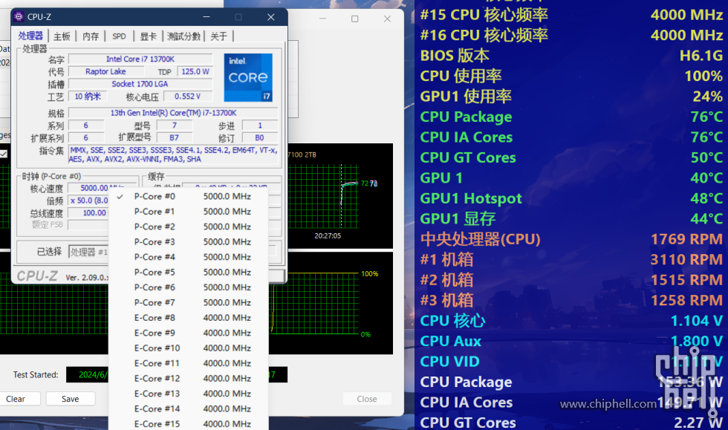This screenshot has height=430, width=728.
Task: Open the 已选择 processor dropdown
Action: [88, 252]
